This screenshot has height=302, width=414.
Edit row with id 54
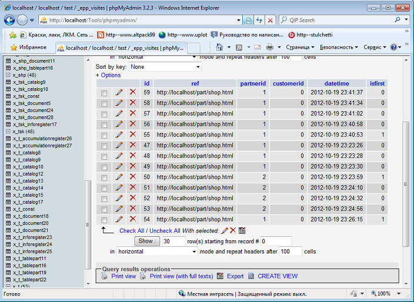click(x=119, y=219)
